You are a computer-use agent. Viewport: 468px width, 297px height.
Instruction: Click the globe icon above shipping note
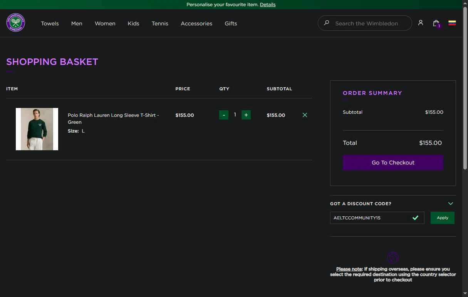pyautogui.click(x=393, y=257)
